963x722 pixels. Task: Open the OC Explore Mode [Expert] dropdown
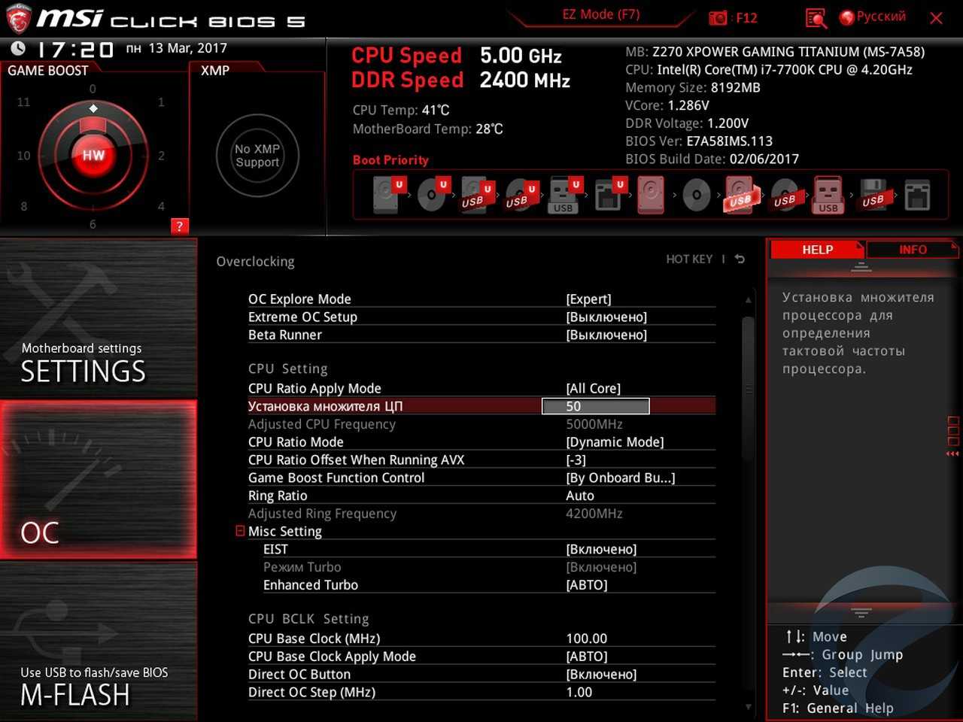coord(588,299)
